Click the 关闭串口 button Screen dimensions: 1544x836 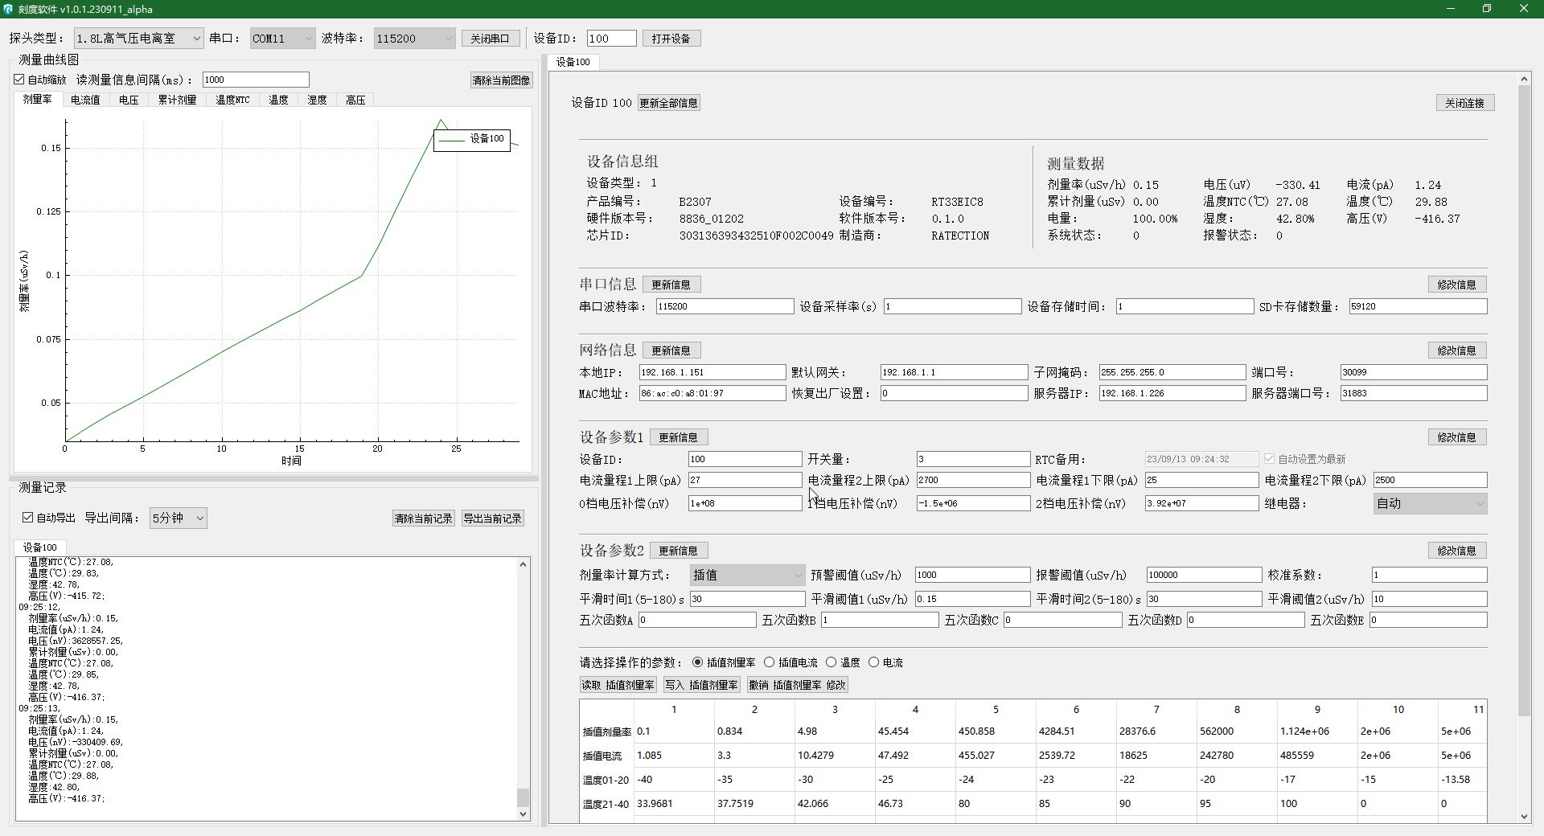point(490,39)
